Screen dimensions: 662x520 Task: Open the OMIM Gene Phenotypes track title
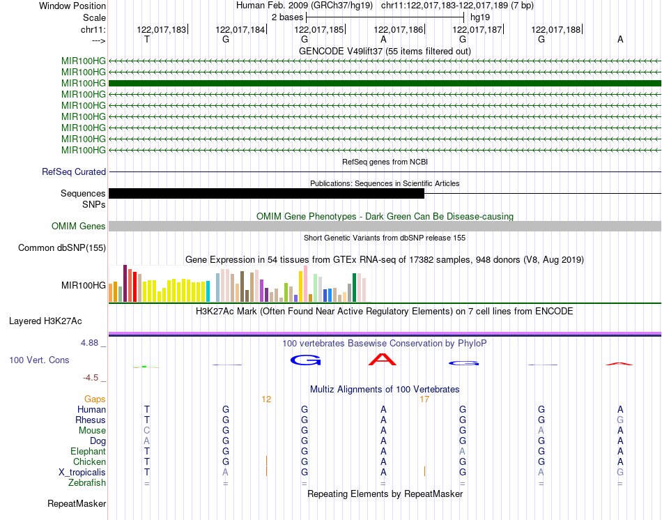click(x=385, y=216)
